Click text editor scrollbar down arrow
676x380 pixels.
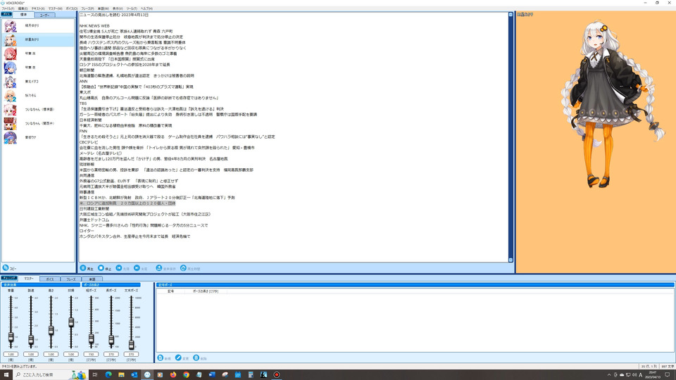[x=511, y=260]
